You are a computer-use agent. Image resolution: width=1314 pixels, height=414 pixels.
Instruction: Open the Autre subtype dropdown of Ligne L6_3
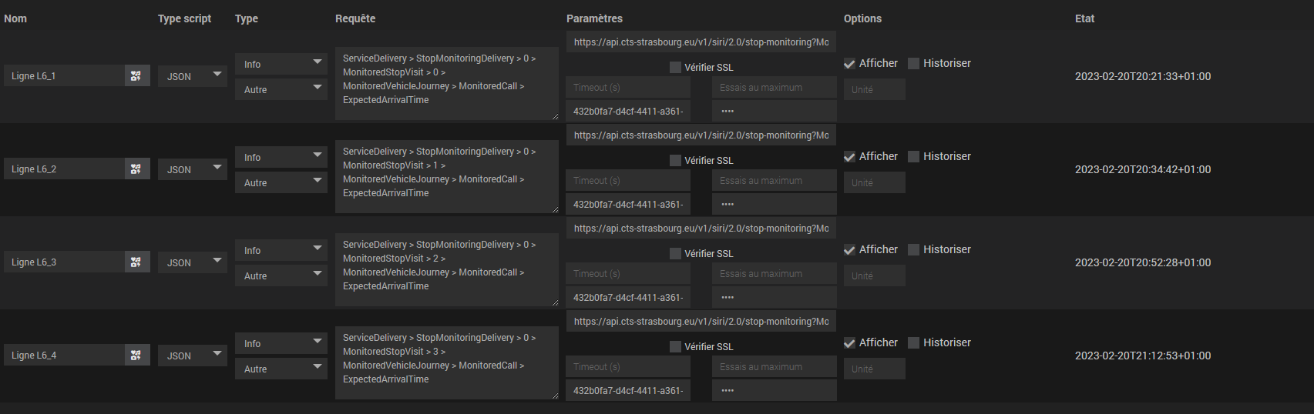point(281,275)
